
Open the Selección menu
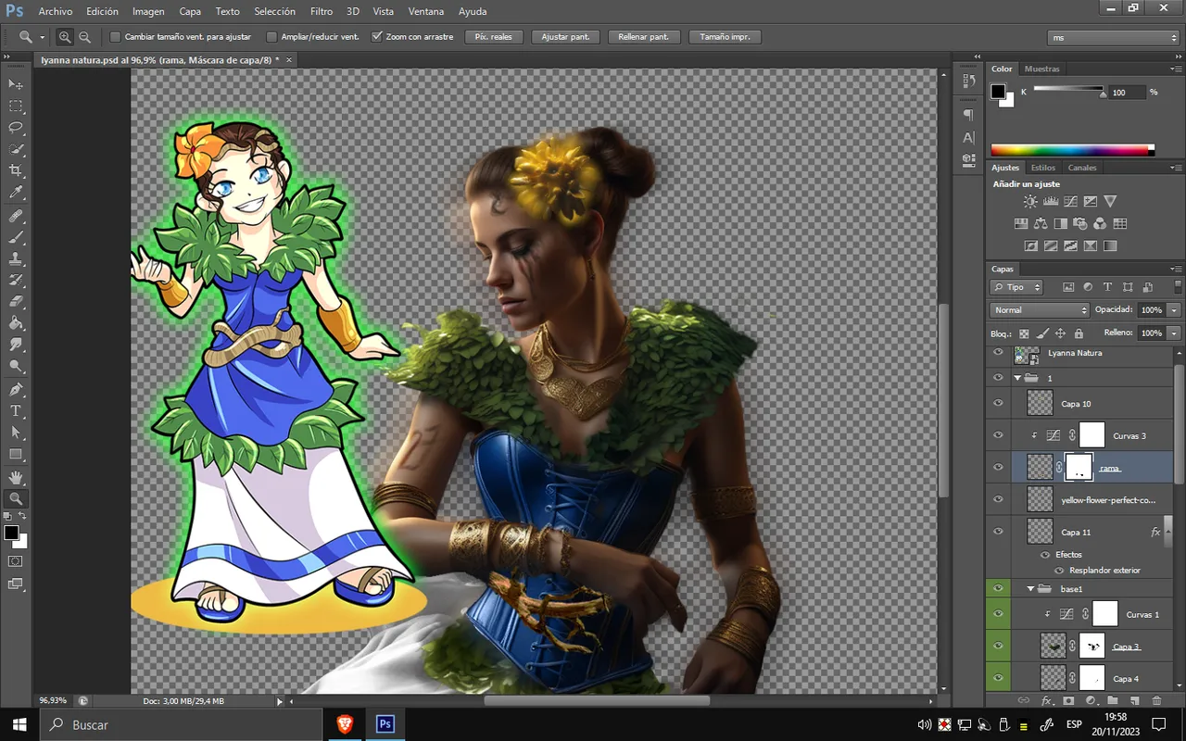tap(274, 11)
